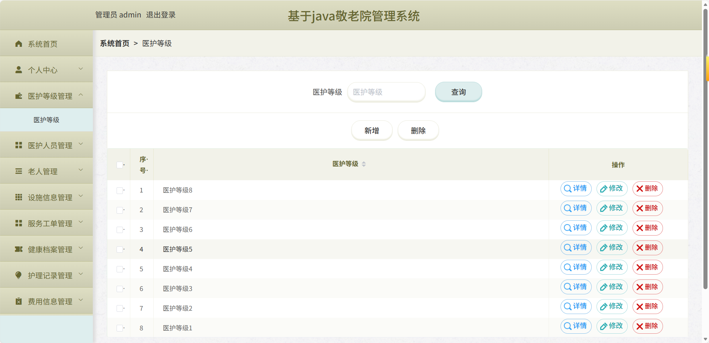The image size is (709, 343).
Task: Click the grid icon beside 服务工单管理
Action: [x=19, y=223]
